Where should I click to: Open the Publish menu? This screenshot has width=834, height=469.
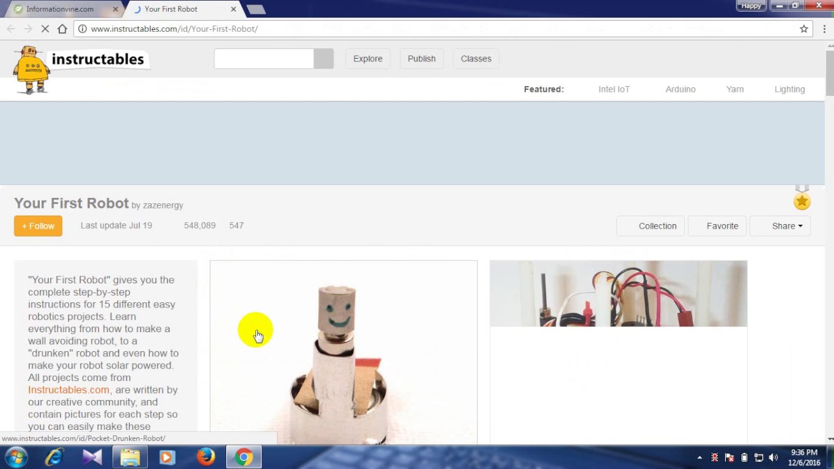click(x=422, y=59)
